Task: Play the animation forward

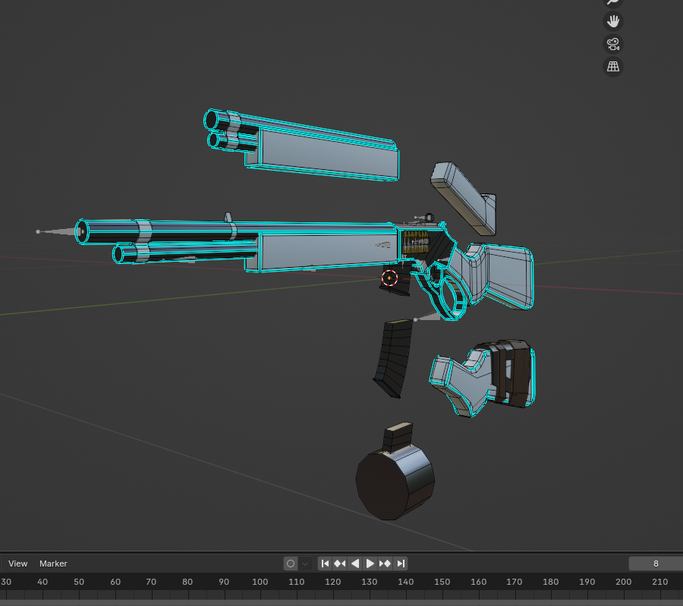Action: pos(370,564)
